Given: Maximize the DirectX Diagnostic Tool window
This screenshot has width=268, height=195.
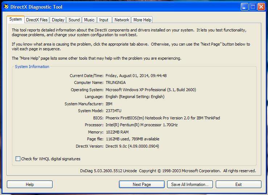Looking at the screenshot, I should (253, 7).
